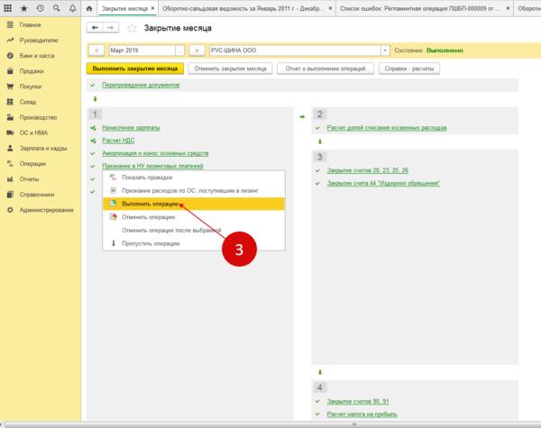This screenshot has width=541, height=428.
Task: Switch to Оборотно-сальдовая ведомость tab
Action: (243, 8)
